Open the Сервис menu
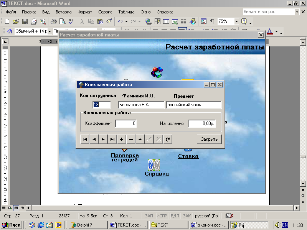This screenshot has width=307, height=230. (105, 12)
